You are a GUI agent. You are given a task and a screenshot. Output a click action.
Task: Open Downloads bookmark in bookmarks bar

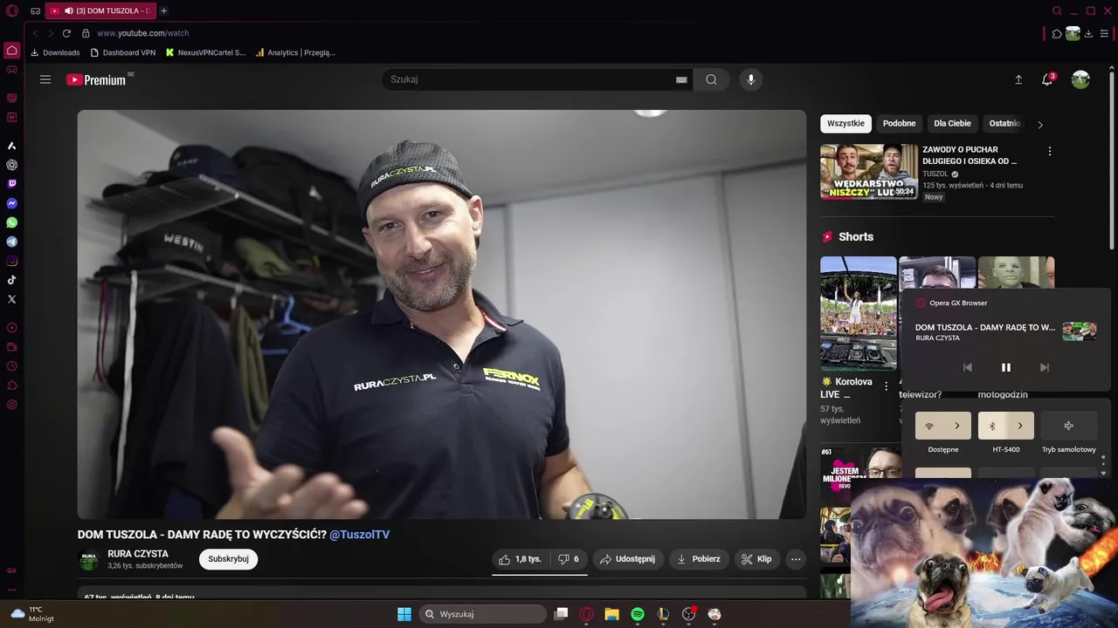55,52
